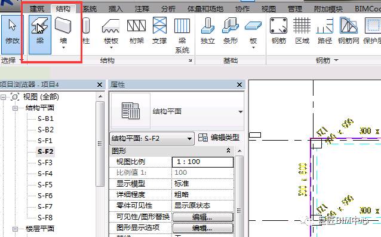Collapse the 结构平面 tree node
Screen dimensions: 381x237
coord(15,108)
